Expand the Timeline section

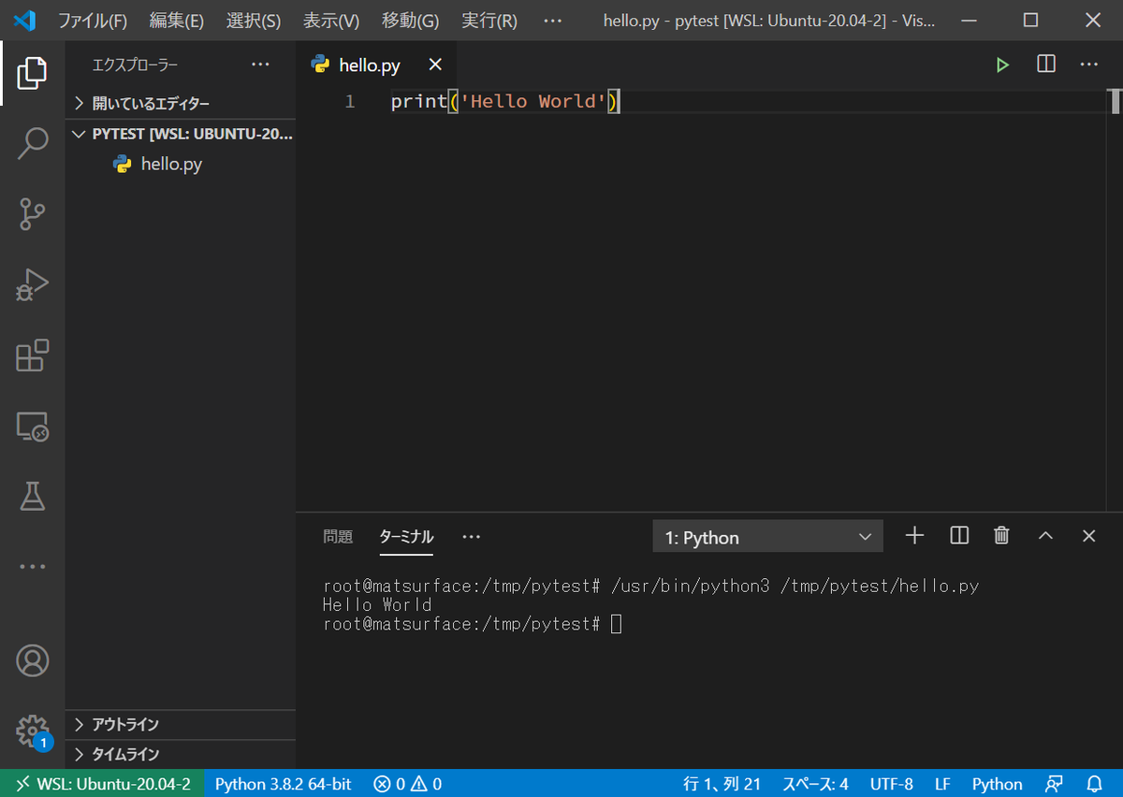tap(181, 754)
